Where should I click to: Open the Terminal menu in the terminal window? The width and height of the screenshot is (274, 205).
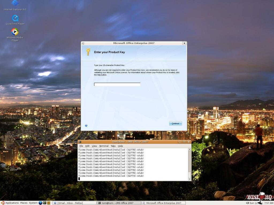(104, 146)
